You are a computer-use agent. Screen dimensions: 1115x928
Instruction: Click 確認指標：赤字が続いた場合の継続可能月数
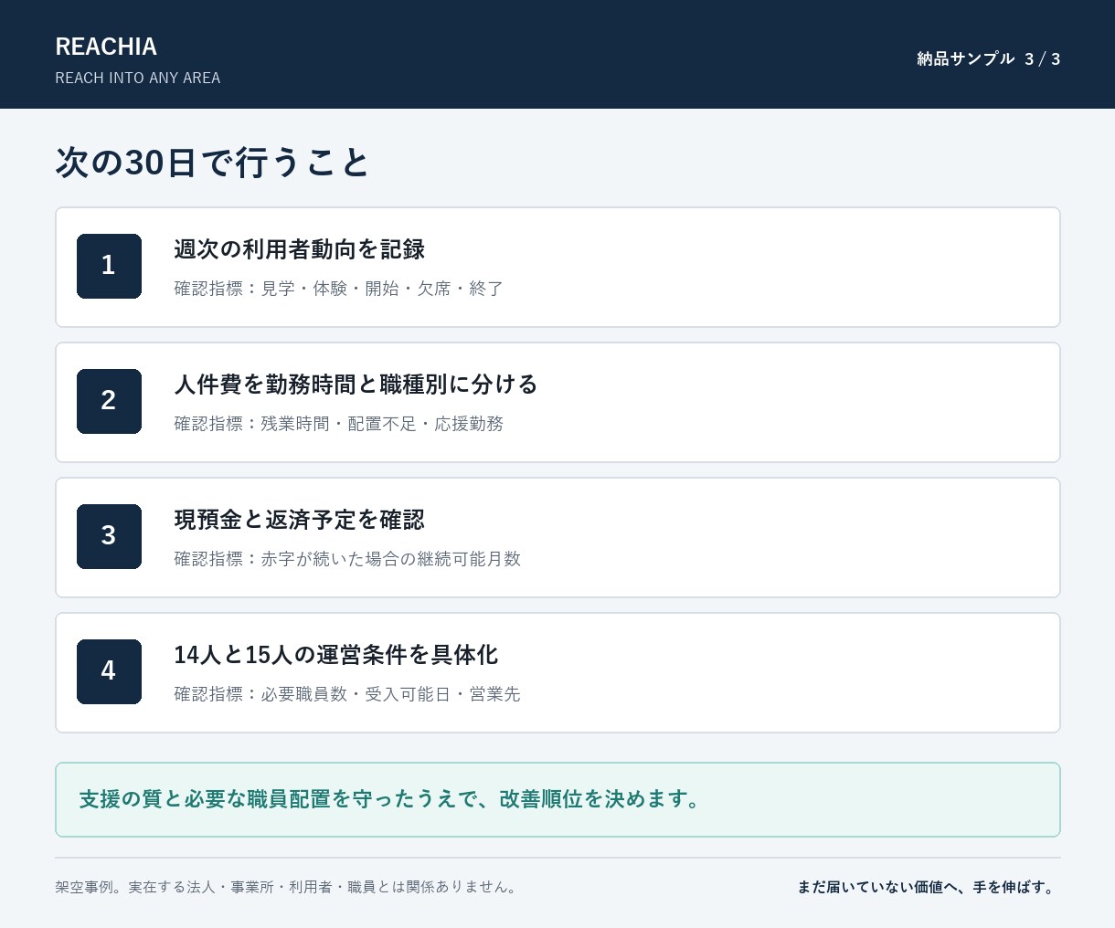click(347, 559)
